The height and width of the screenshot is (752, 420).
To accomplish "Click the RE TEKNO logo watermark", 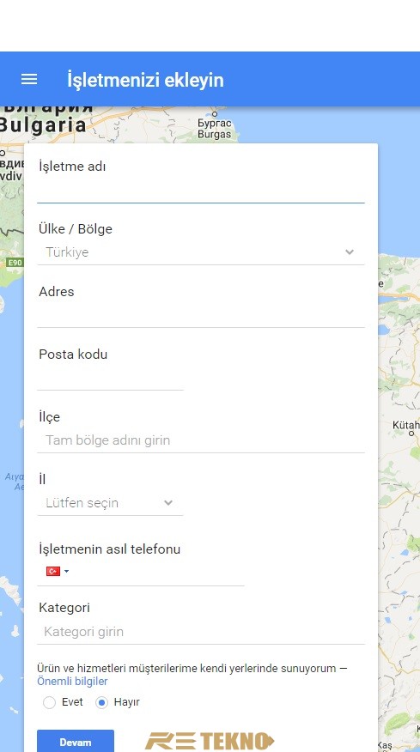I will [x=209, y=741].
